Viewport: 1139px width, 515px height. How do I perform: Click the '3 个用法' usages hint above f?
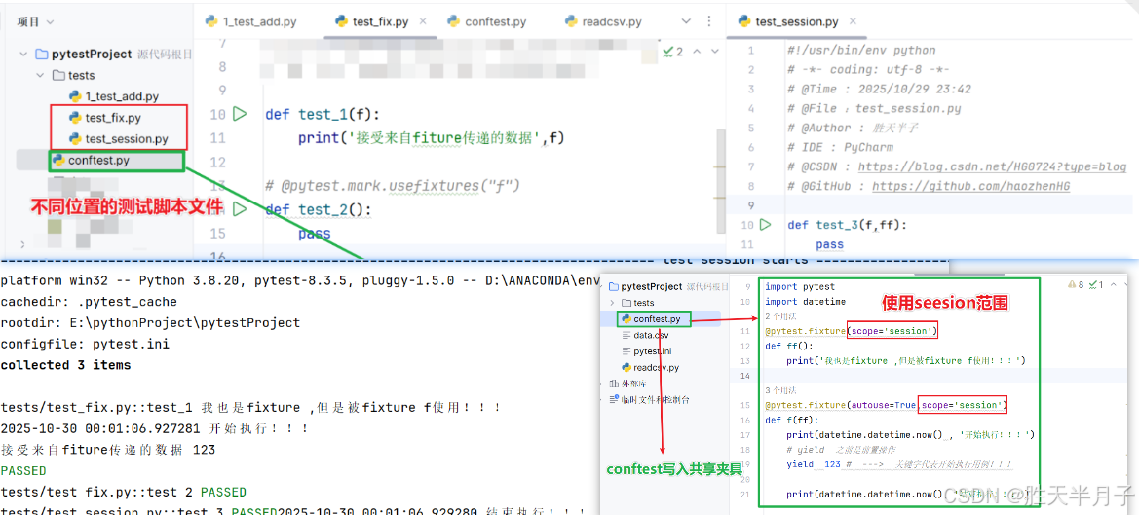tap(778, 389)
